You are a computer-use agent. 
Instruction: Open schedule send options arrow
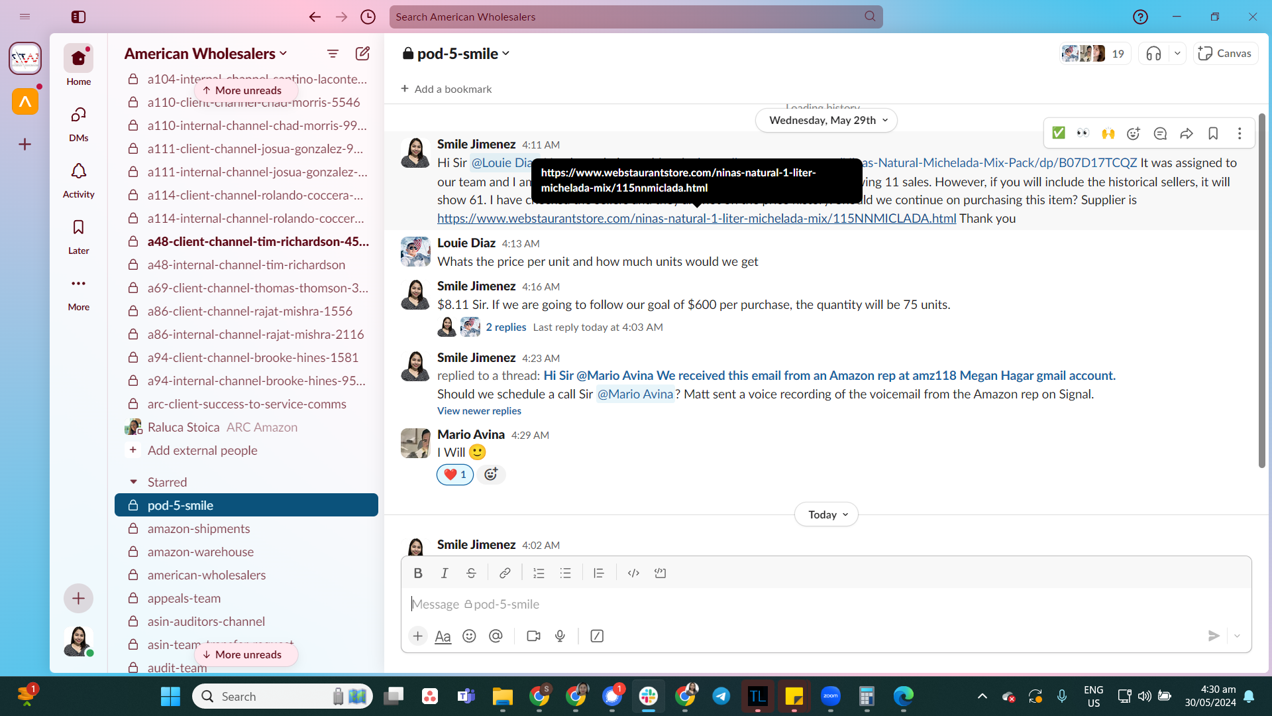1237,636
